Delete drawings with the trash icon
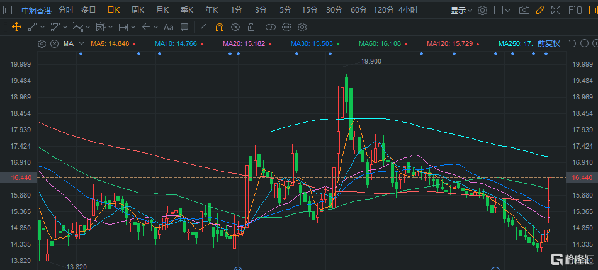 click(x=251, y=27)
